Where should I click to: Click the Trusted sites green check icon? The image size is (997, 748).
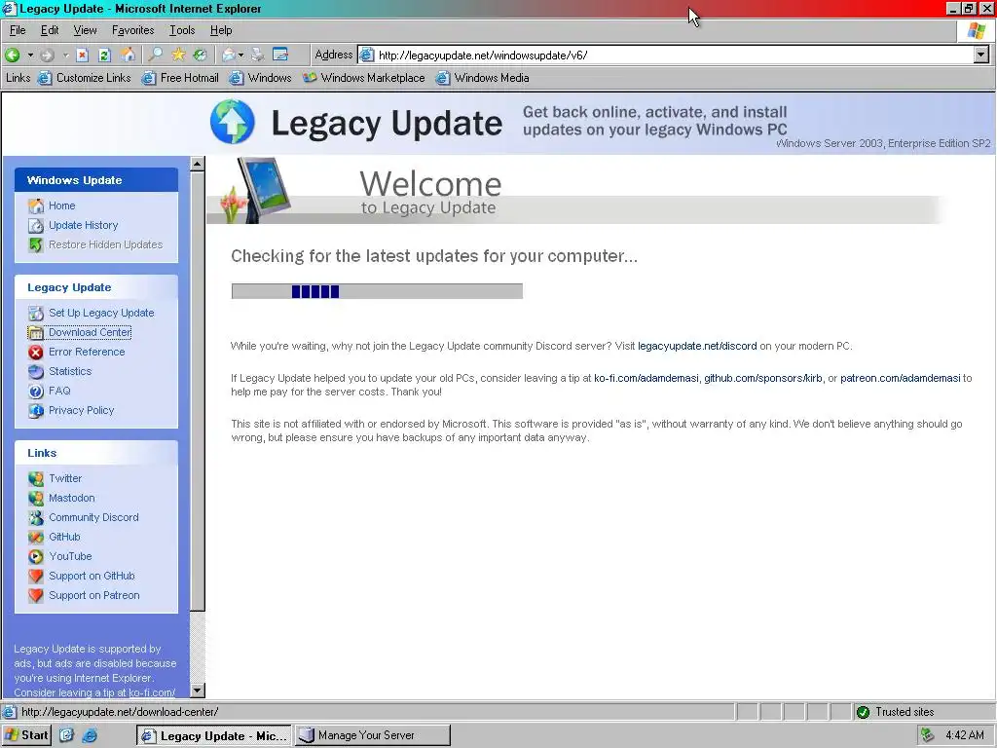click(863, 712)
